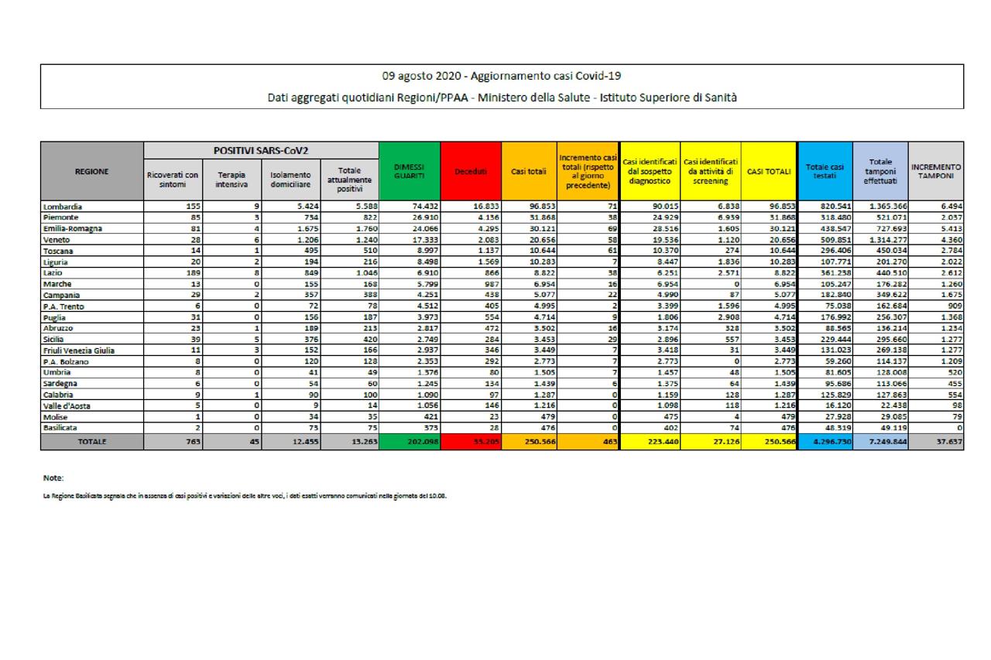Select the 'Friuli Venezia Giulia' row label
This screenshot has width=991, height=660.
click(x=79, y=350)
